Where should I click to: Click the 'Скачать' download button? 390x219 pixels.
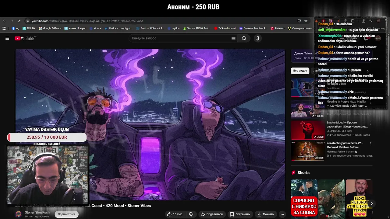point(265,214)
